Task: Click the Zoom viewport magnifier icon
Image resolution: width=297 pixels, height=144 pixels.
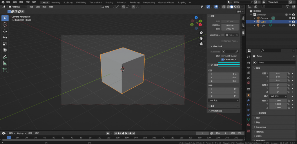Action: point(201,33)
